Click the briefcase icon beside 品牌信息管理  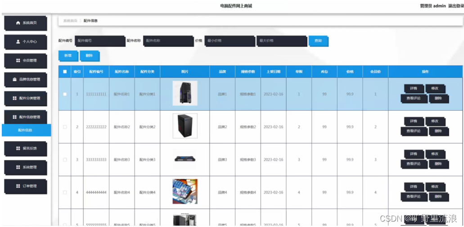[x=14, y=79]
